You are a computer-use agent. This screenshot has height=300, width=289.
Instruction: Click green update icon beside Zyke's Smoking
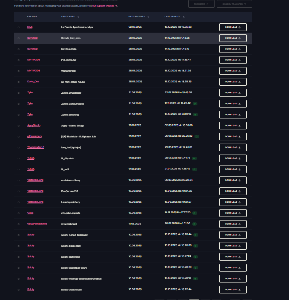[x=195, y=114]
